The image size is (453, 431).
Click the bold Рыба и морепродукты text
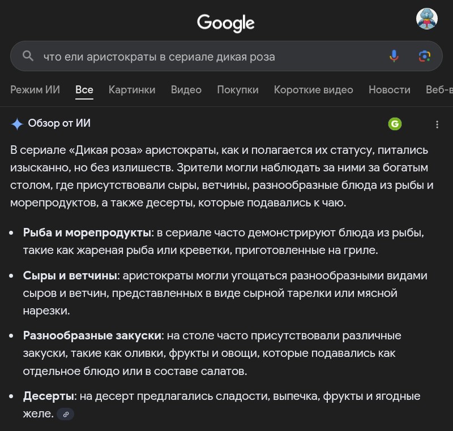coord(87,232)
